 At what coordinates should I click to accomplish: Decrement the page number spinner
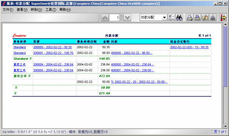[x=121, y=19]
